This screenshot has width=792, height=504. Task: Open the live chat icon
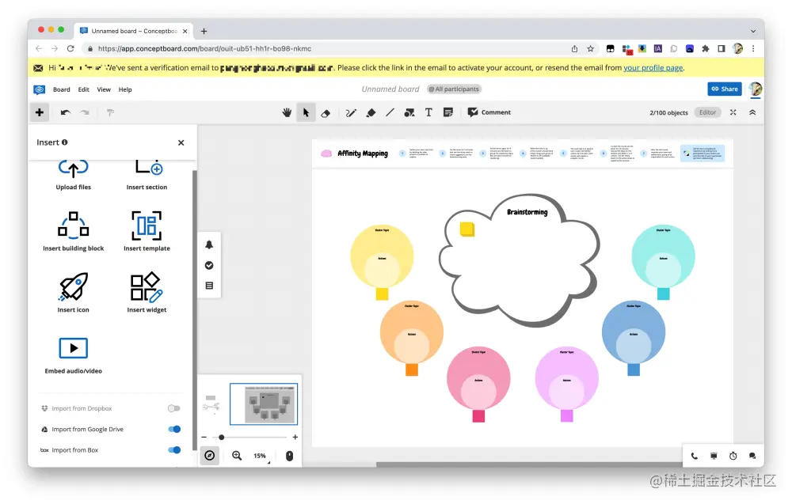pos(752,456)
